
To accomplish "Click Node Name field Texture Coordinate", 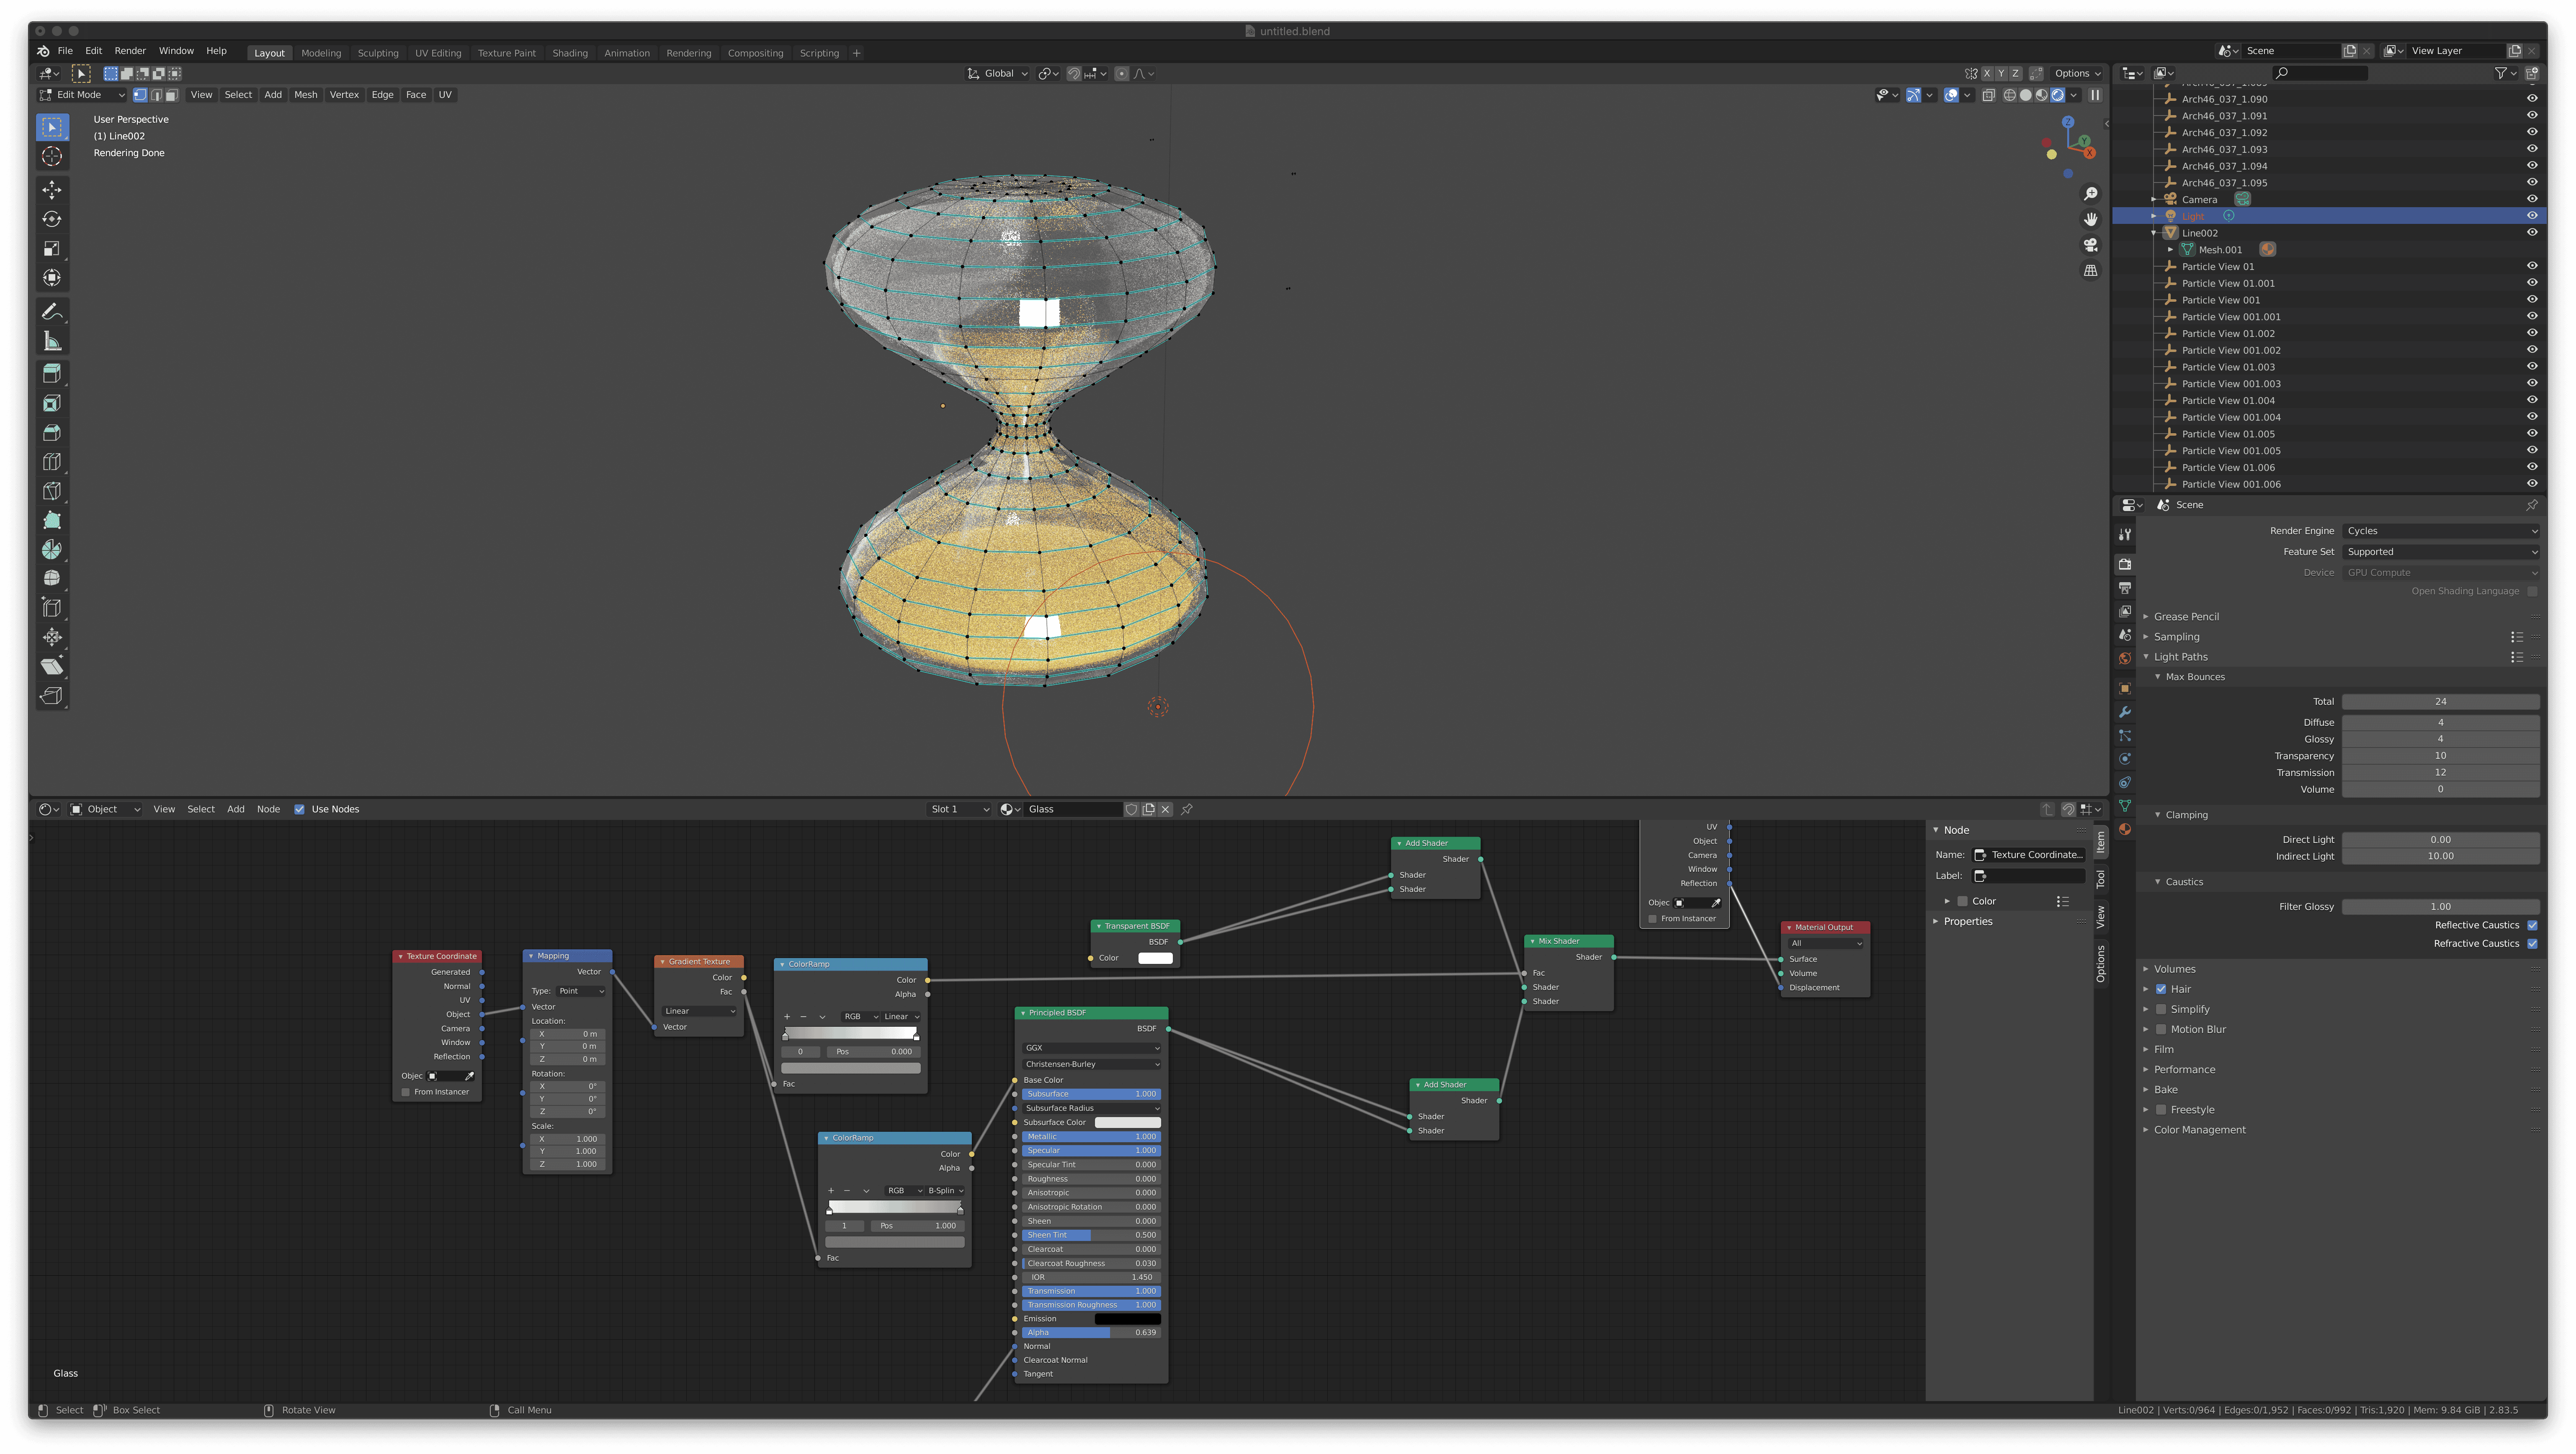I will point(2030,855).
